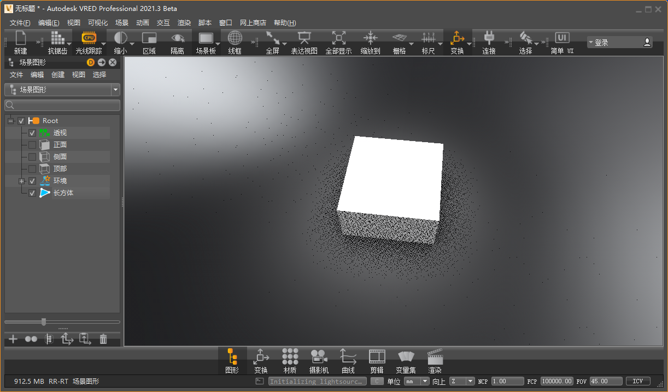Click the add plus icon in scenegraph
The image size is (668, 392).
pos(13,339)
